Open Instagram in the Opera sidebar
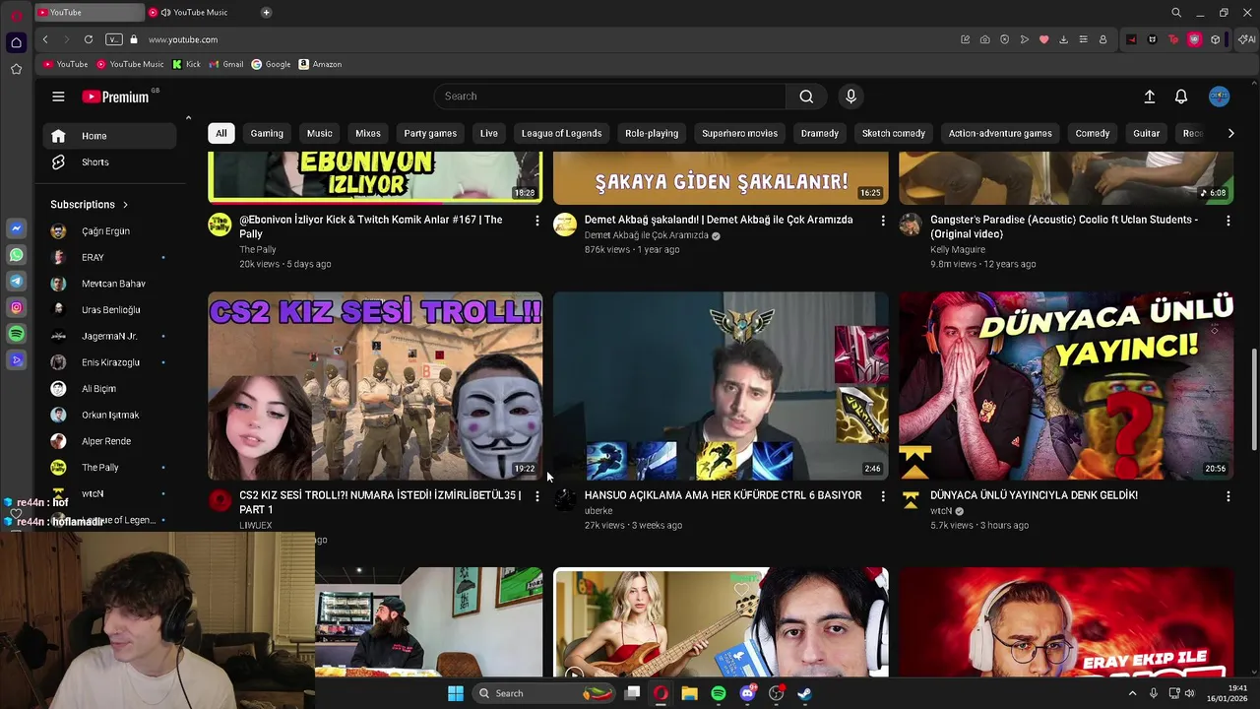 (x=16, y=308)
